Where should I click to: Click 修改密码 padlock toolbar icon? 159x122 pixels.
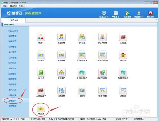tap(127, 14)
